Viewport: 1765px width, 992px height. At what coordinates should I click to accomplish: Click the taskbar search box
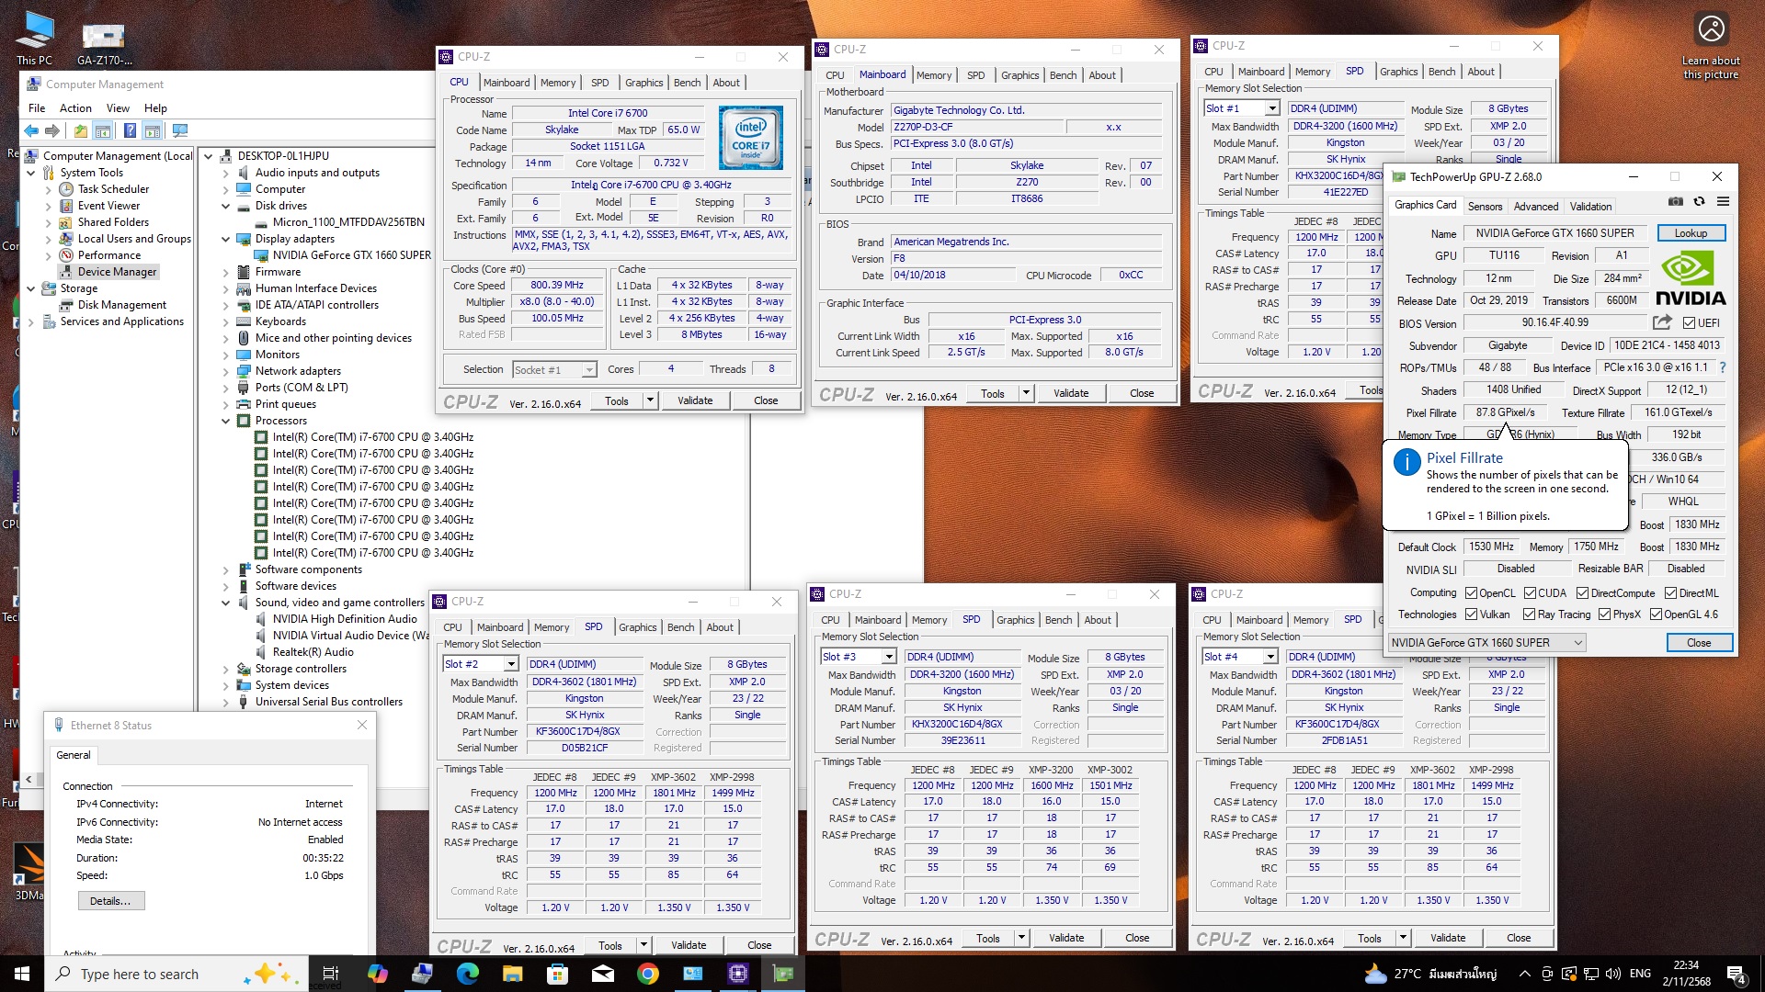(140, 974)
